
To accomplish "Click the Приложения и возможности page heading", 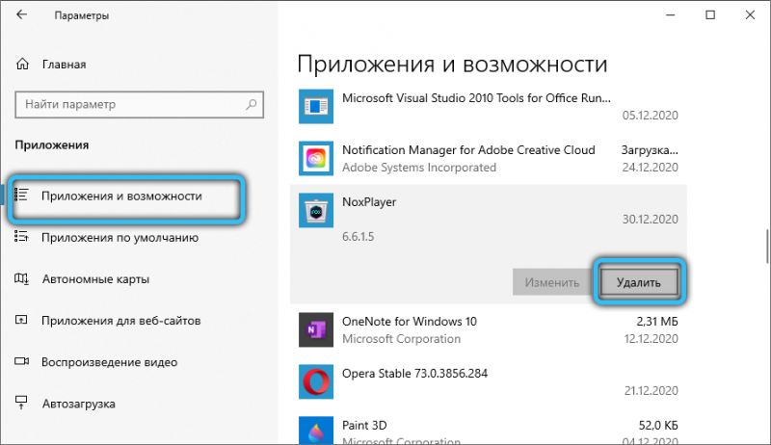I will (452, 65).
